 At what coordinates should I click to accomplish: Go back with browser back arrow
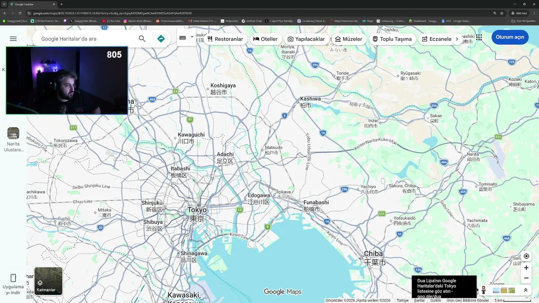(x=5, y=13)
